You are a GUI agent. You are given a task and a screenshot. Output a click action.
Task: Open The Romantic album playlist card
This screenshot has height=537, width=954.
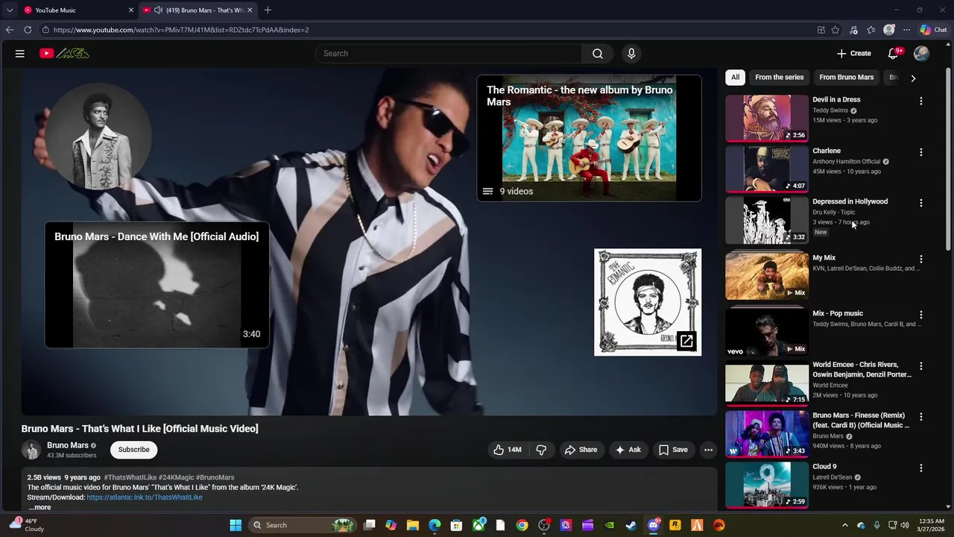click(589, 138)
